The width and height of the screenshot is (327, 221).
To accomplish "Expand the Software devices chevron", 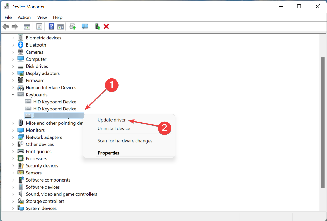I will tap(13, 187).
